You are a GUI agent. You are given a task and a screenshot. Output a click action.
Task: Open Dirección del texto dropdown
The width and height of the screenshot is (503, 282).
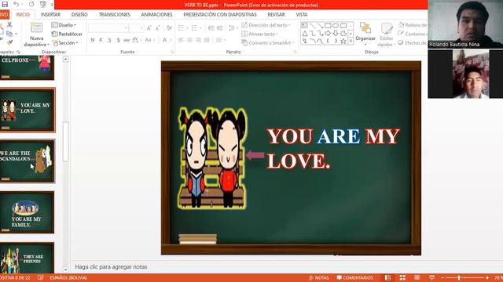coord(266,25)
